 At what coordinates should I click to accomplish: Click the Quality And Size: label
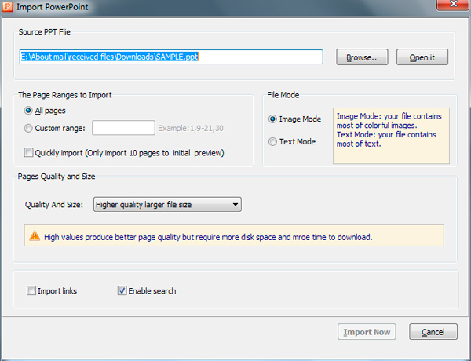[x=54, y=205]
